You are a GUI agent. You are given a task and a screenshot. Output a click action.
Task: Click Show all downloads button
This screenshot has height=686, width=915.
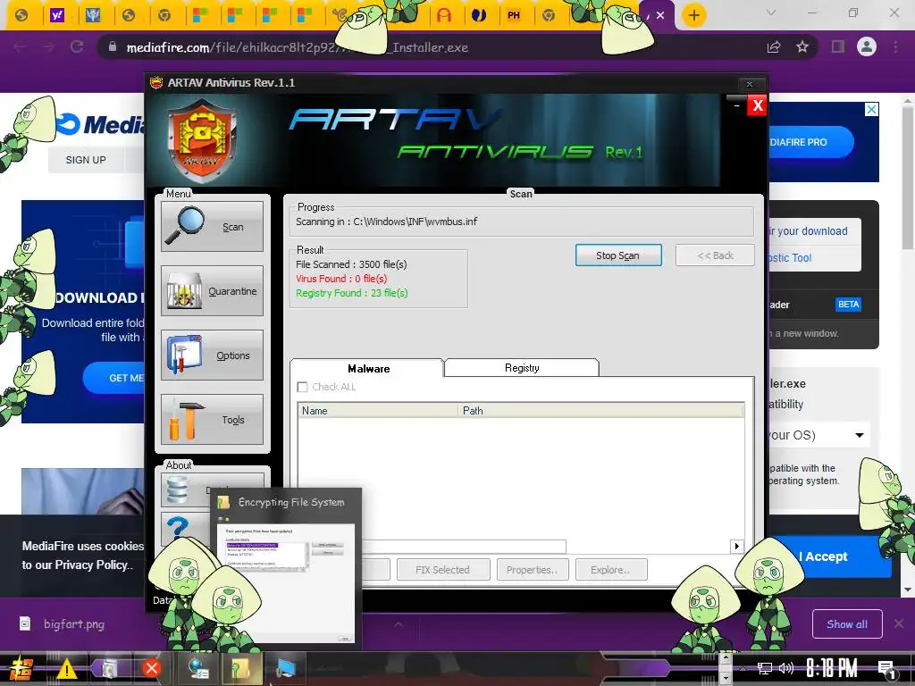[x=847, y=624]
